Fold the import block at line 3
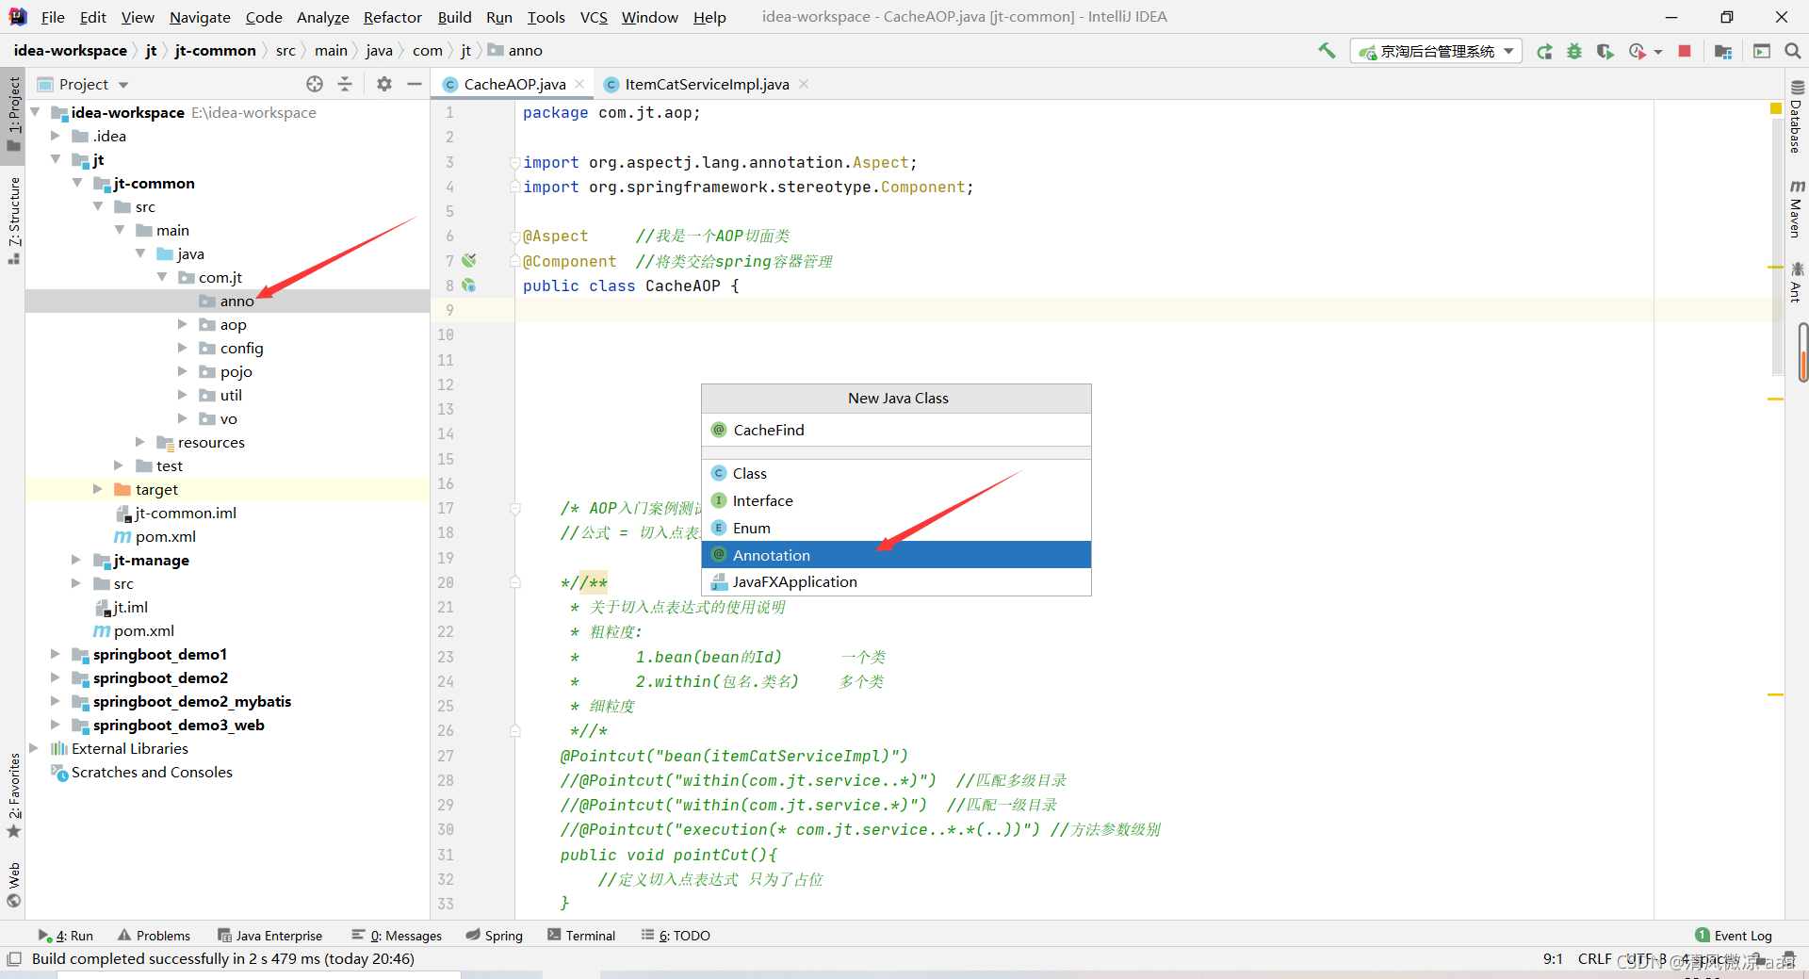 point(515,163)
